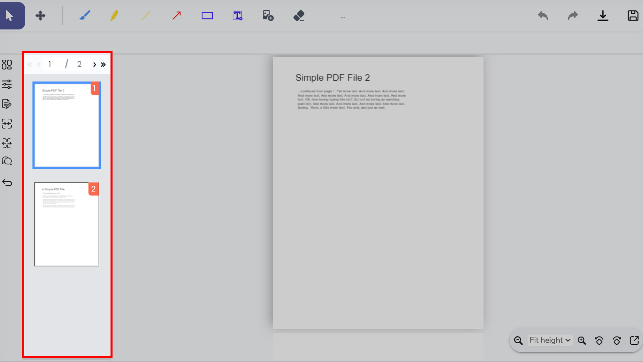Save the document with floppy icon
Screen dimensions: 643x362
pos(633,16)
